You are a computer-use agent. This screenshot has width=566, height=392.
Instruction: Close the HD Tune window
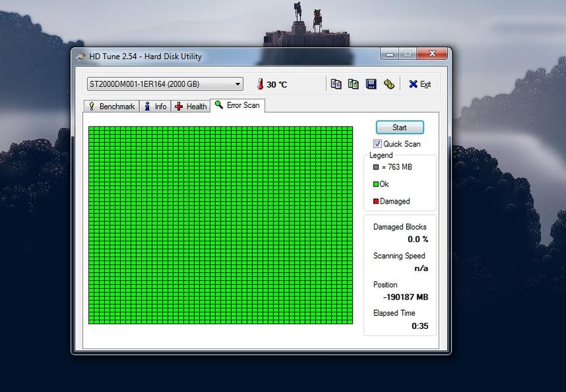(x=432, y=54)
